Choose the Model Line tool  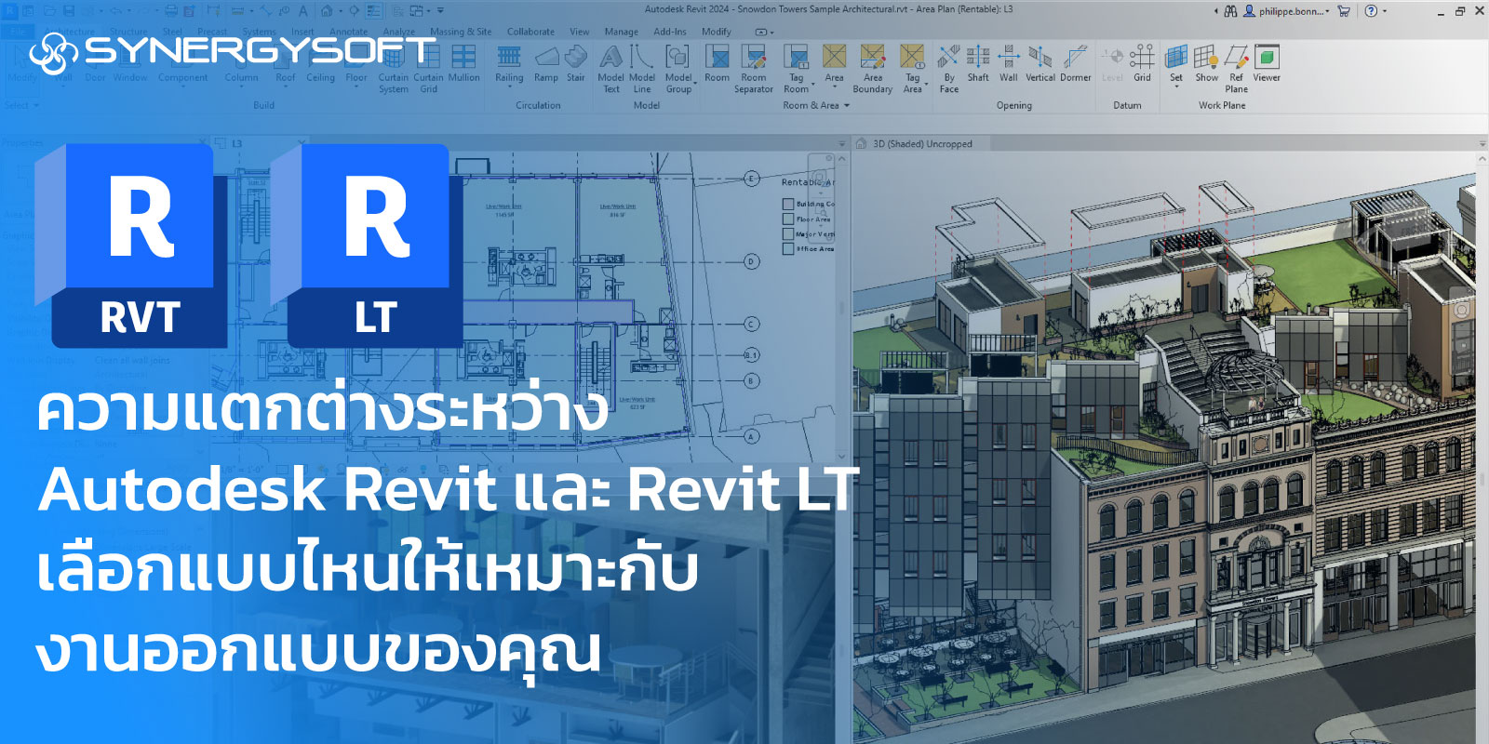click(x=642, y=69)
